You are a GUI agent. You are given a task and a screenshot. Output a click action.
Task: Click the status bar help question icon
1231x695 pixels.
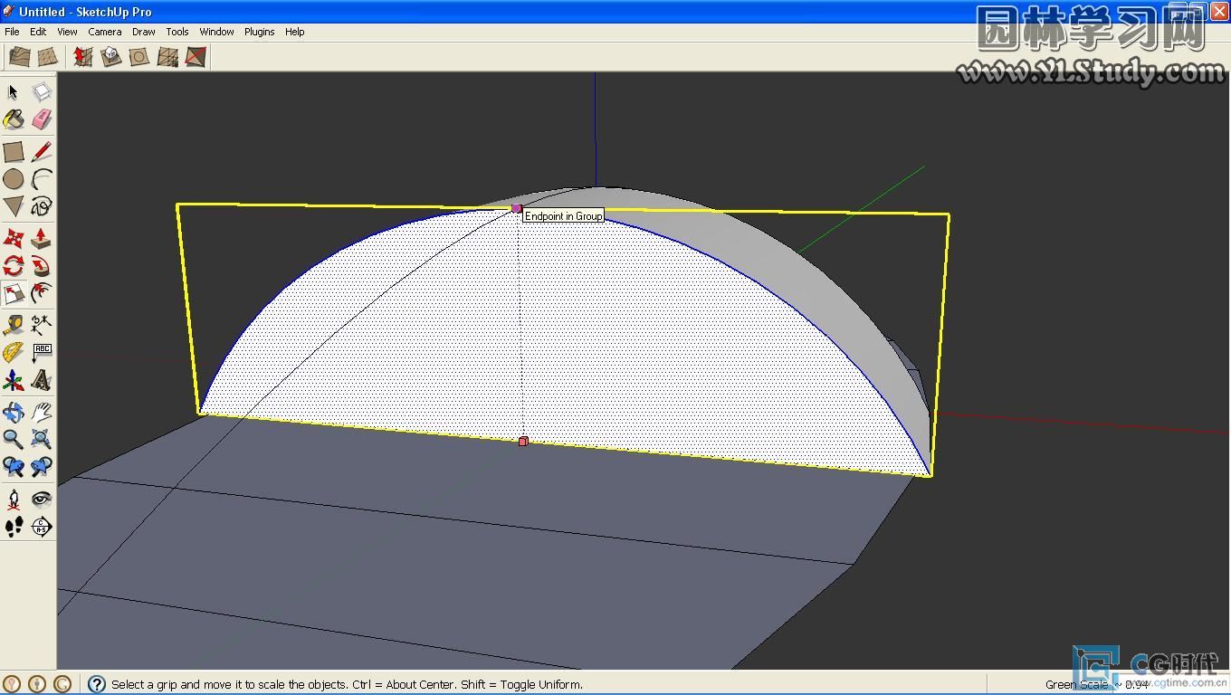click(97, 684)
